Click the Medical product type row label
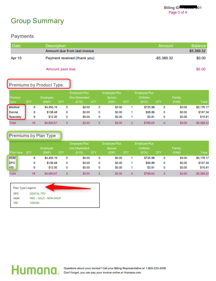The height and width of the screenshot is (281, 216). pyautogui.click(x=15, y=107)
